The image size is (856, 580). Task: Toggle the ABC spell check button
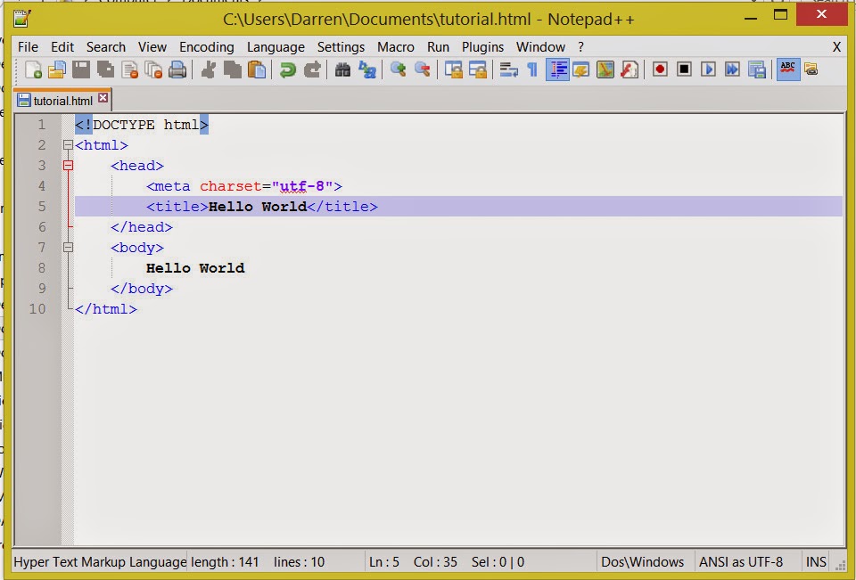787,69
